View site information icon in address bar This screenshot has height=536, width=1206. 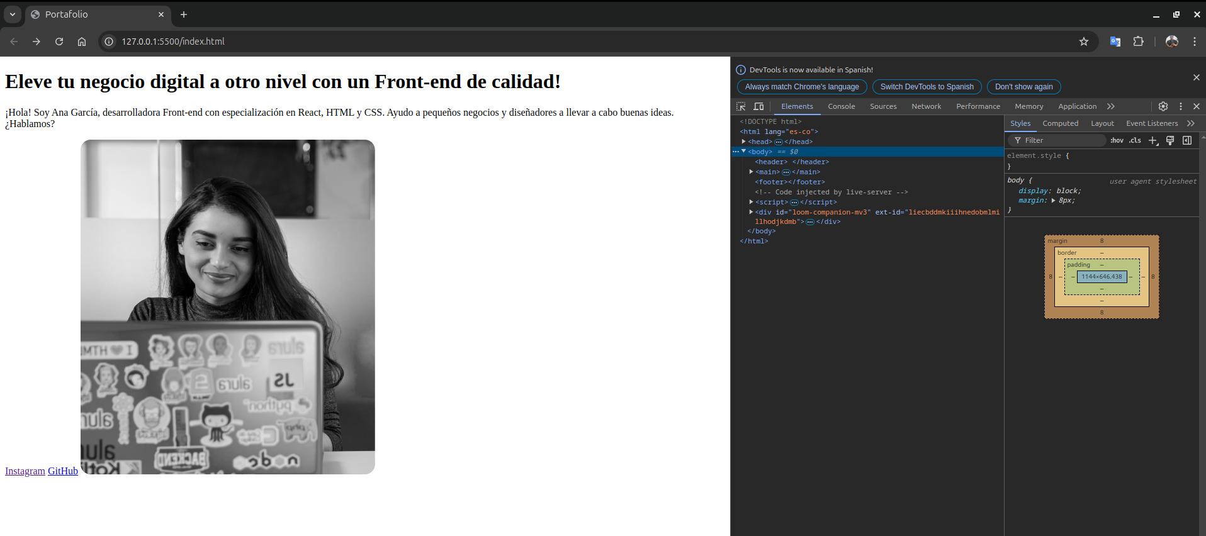point(109,42)
